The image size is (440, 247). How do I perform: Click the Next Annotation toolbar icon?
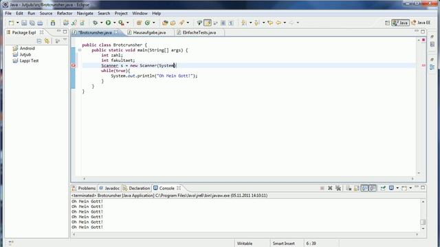[x=244, y=23]
